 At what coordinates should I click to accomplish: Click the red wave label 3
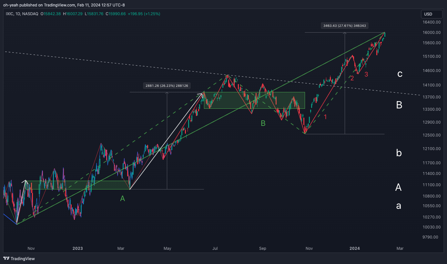(x=366, y=75)
